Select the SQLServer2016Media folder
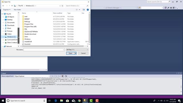The image size is (183, 103). point(31,31)
